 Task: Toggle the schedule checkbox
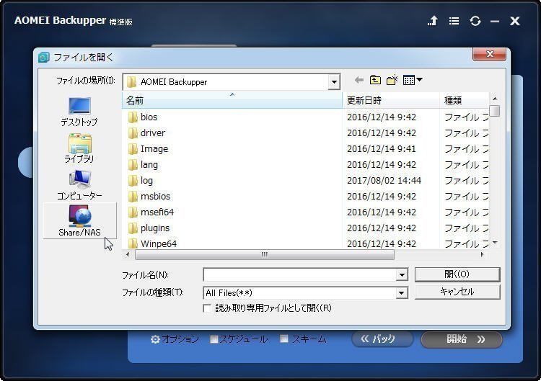214,339
